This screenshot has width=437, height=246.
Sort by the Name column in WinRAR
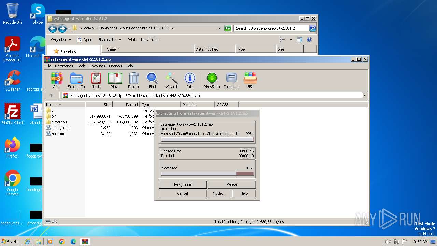click(x=65, y=105)
